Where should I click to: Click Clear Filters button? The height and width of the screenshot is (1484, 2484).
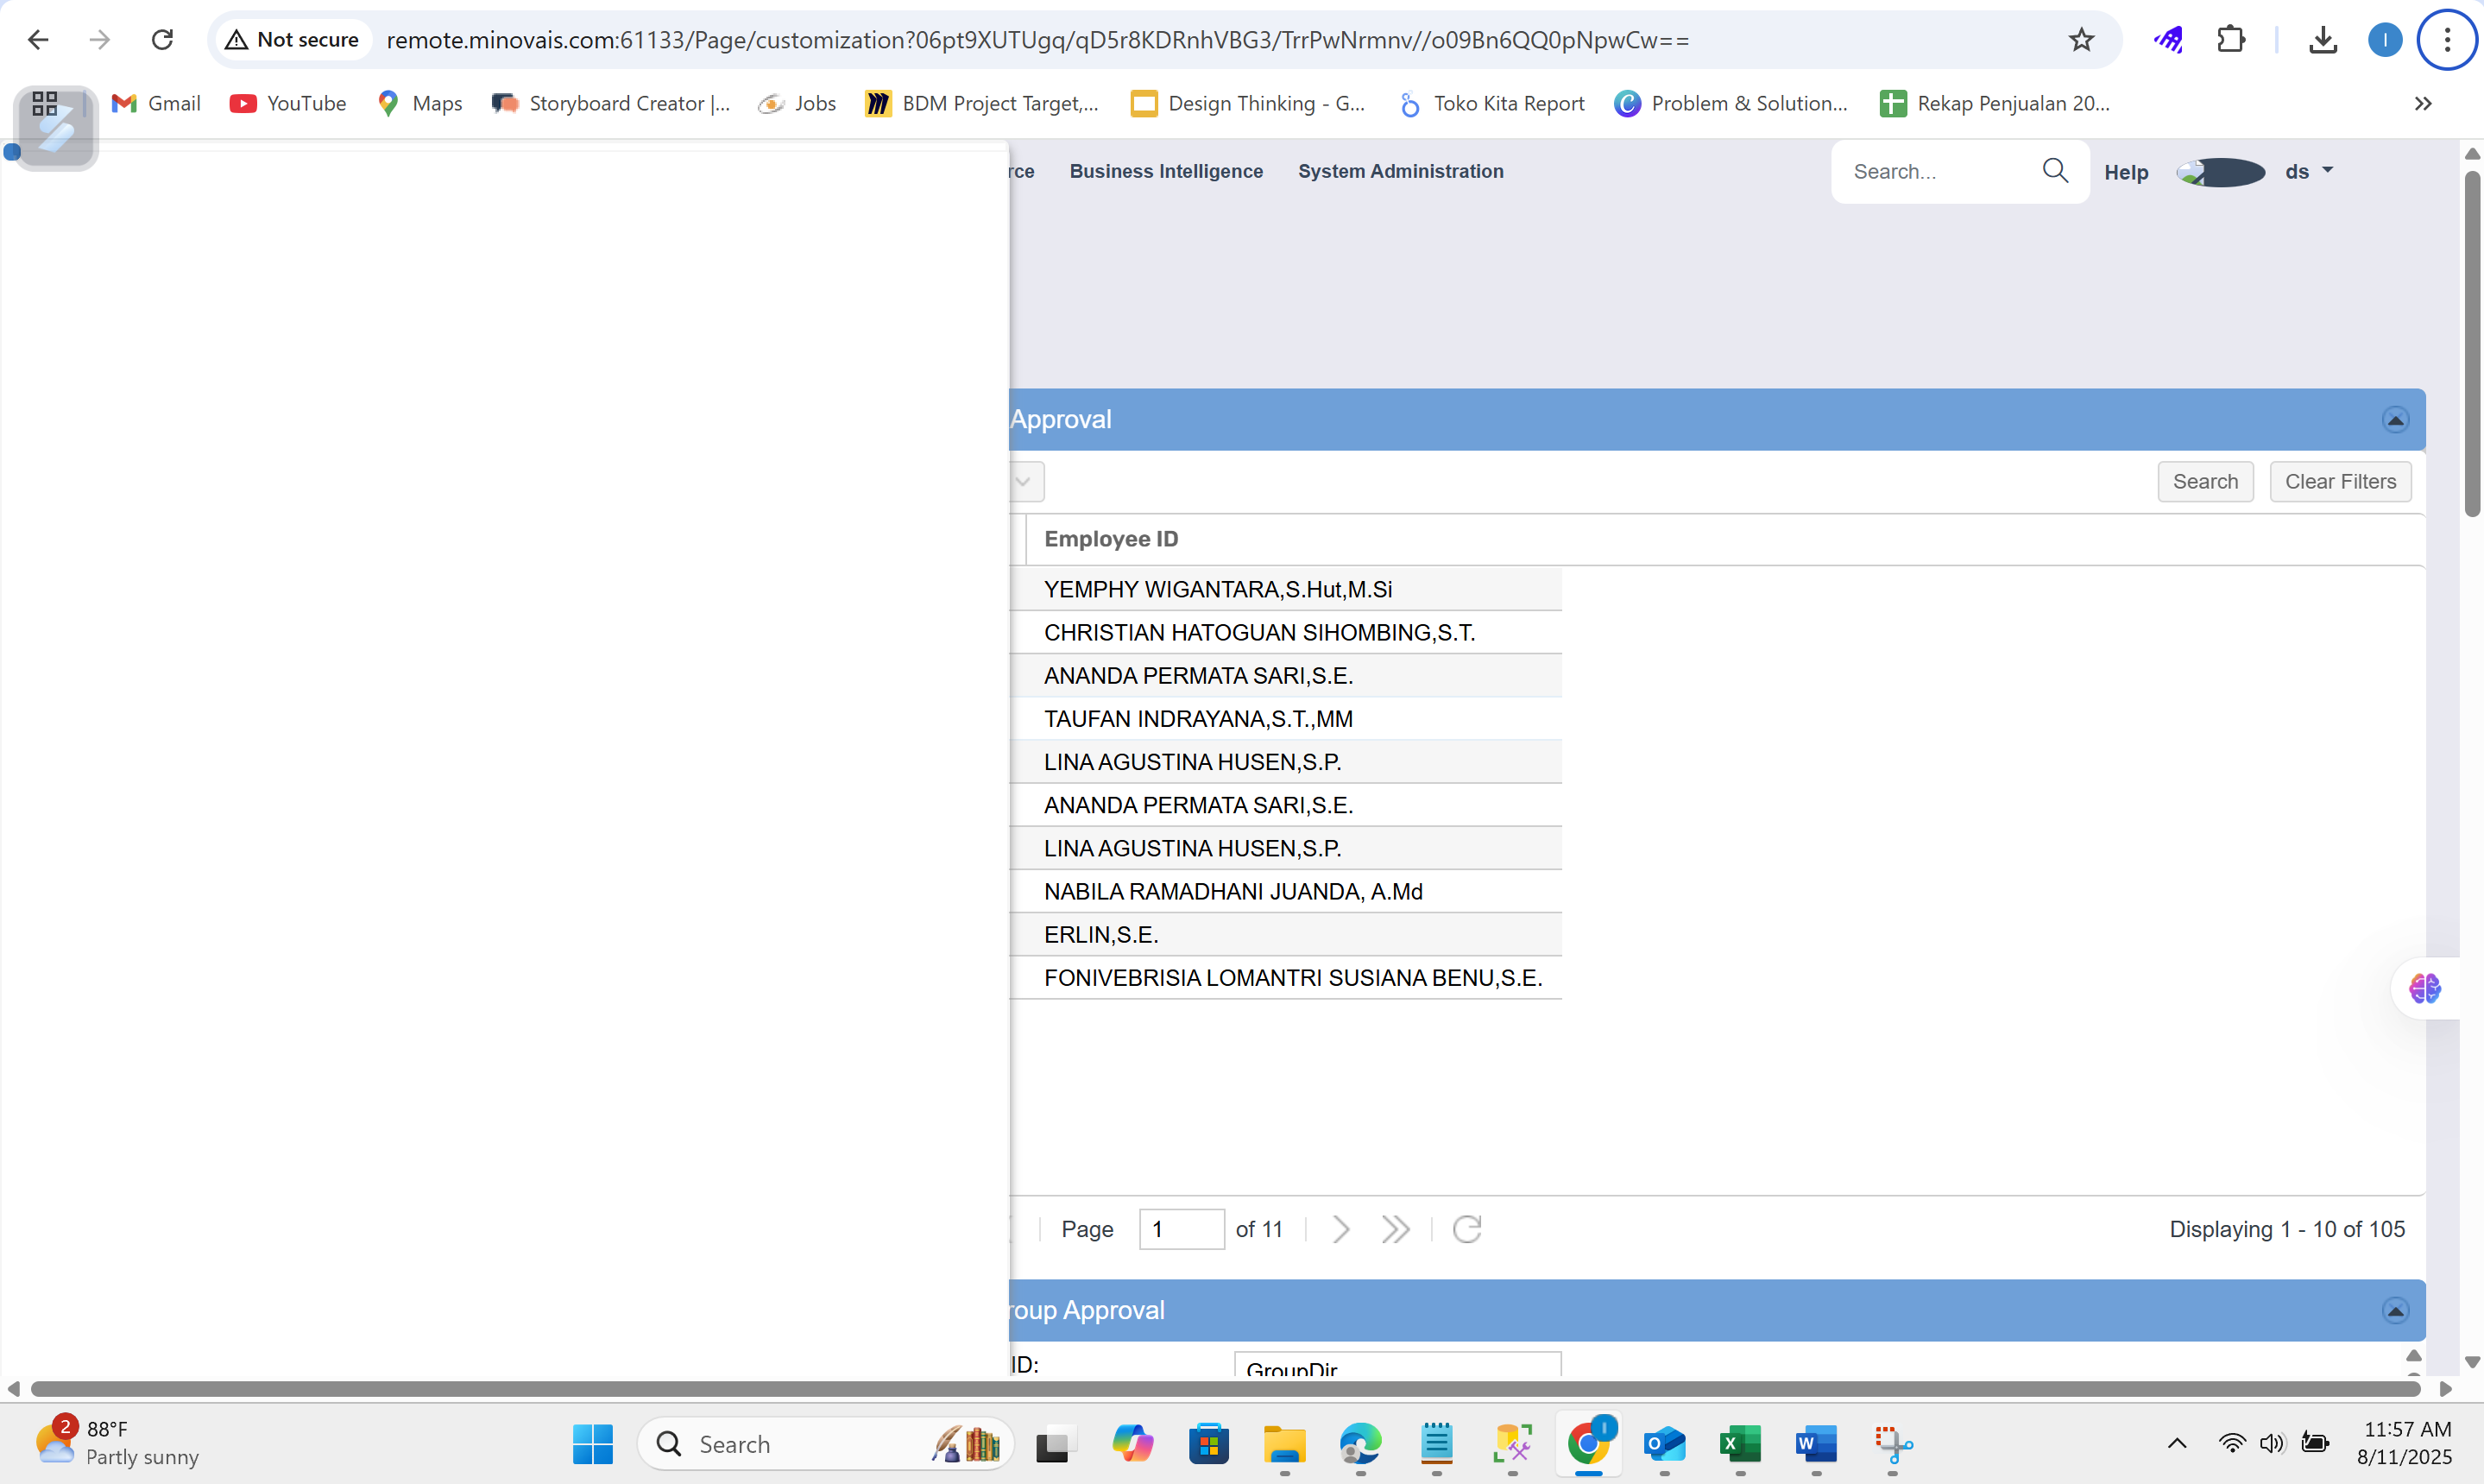pos(2340,482)
